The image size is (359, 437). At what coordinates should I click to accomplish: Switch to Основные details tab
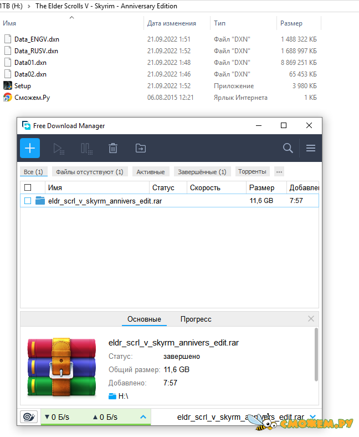click(x=144, y=319)
